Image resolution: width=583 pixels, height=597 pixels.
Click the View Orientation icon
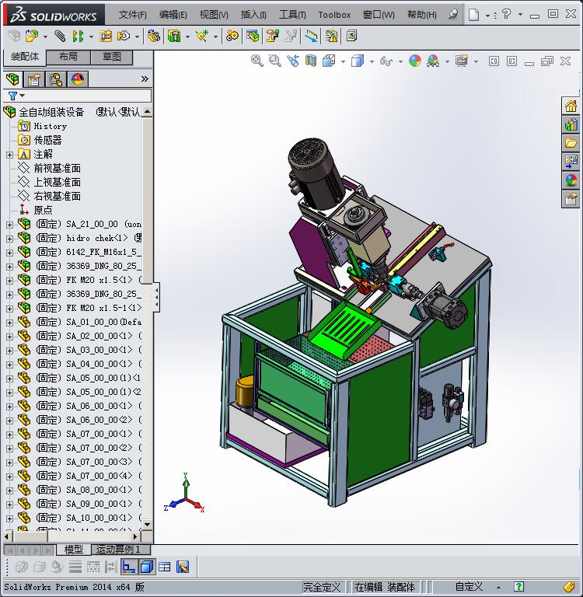tap(329, 61)
